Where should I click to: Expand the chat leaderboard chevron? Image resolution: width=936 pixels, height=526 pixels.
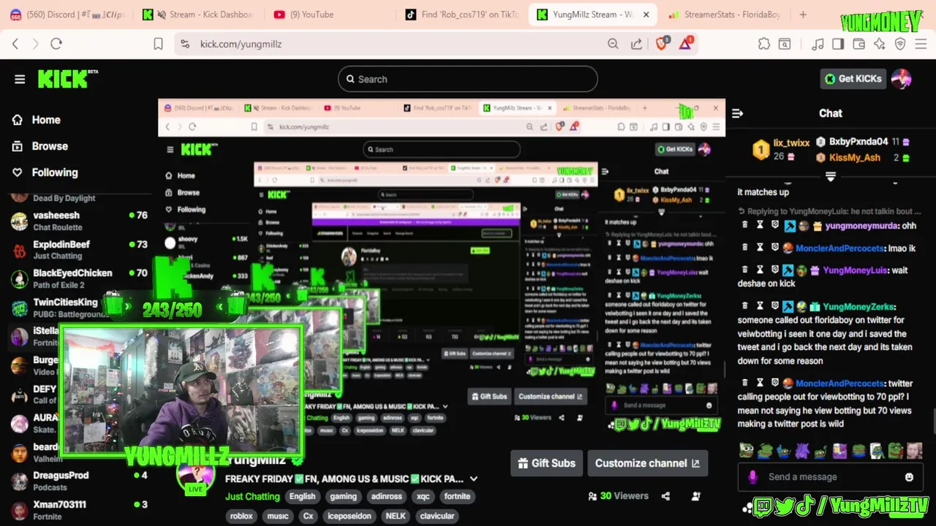(830, 176)
